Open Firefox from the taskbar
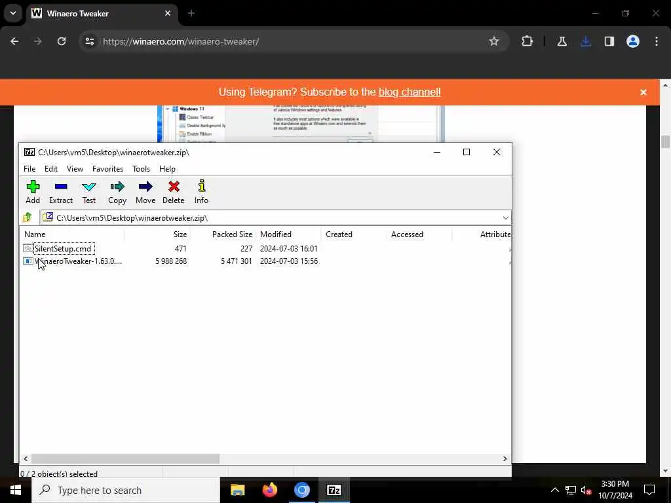This screenshot has width=671, height=503. point(269,490)
